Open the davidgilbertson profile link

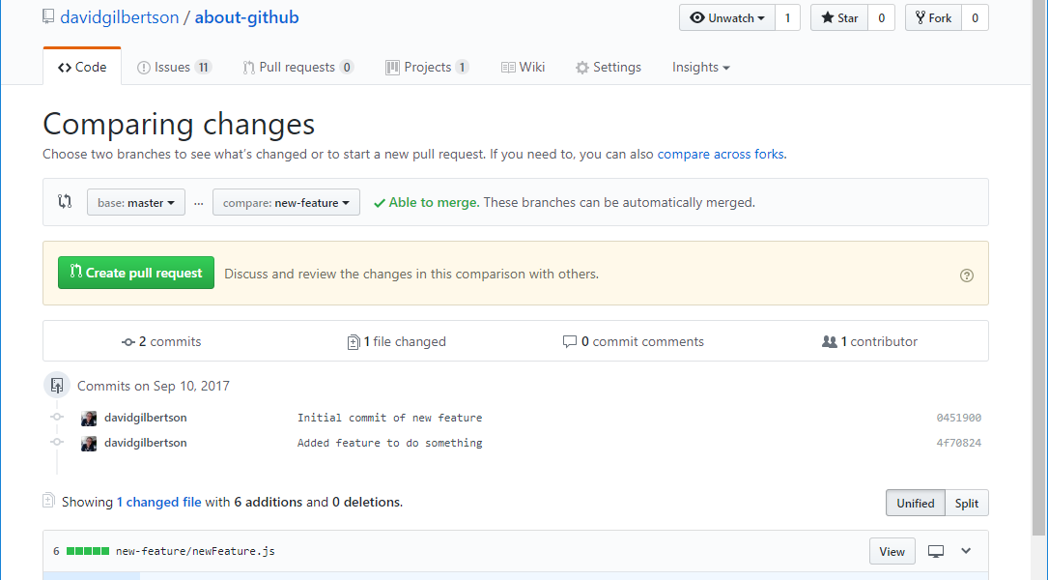coord(120,17)
